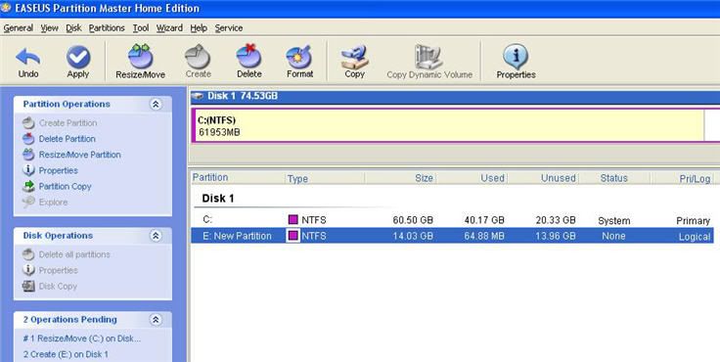Click Partition Operations Properties info icon
The width and height of the screenshot is (720, 362).
tap(28, 170)
